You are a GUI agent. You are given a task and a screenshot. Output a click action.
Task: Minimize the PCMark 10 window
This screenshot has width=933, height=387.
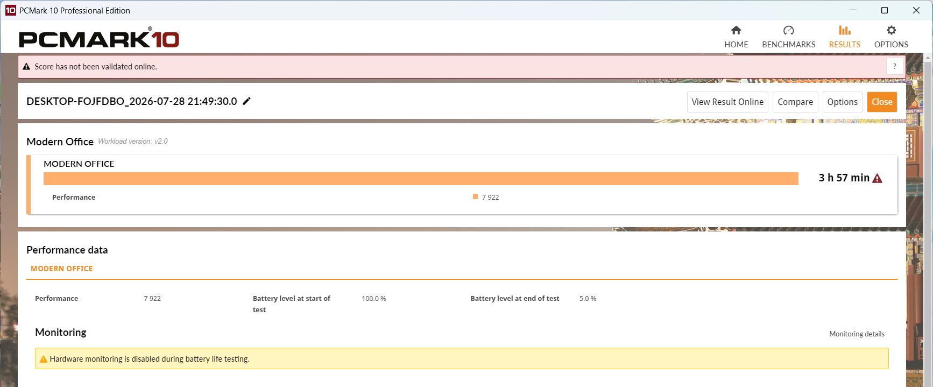click(x=853, y=10)
